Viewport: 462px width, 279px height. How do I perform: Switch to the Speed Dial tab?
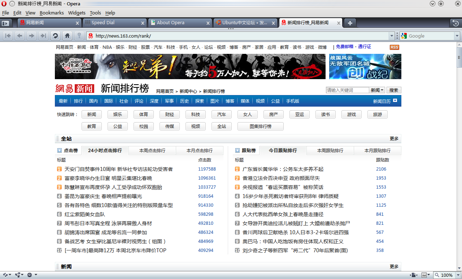(x=114, y=23)
